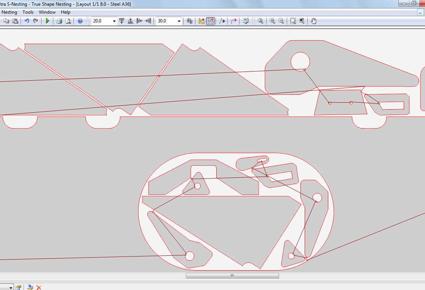Activate zoom window selection tool
Viewport: 425px width, 290px height.
click(293, 21)
